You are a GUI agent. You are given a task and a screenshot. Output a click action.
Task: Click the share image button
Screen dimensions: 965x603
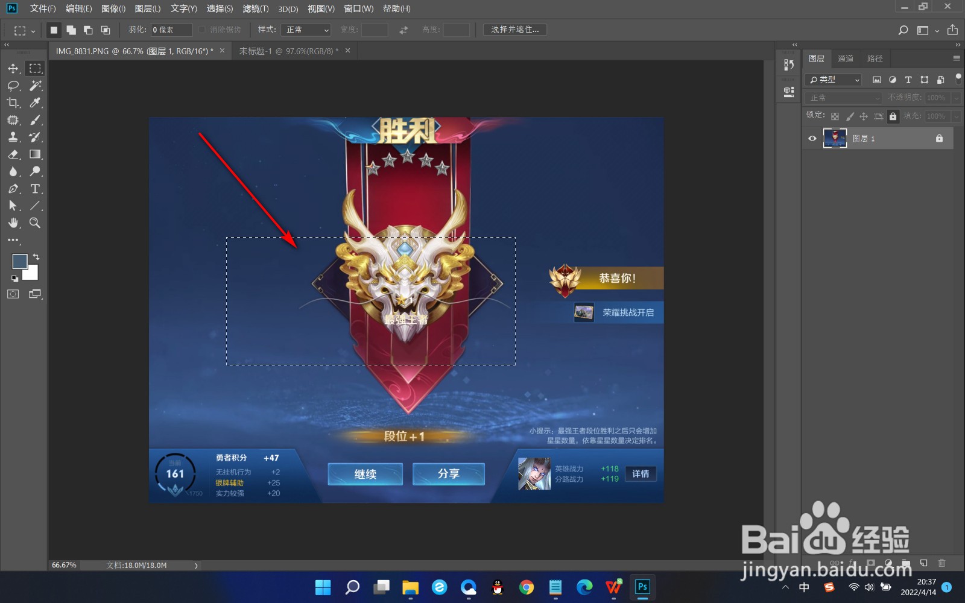coord(952,30)
